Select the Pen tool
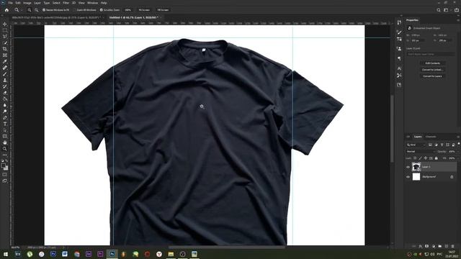 pyautogui.click(x=5, y=117)
